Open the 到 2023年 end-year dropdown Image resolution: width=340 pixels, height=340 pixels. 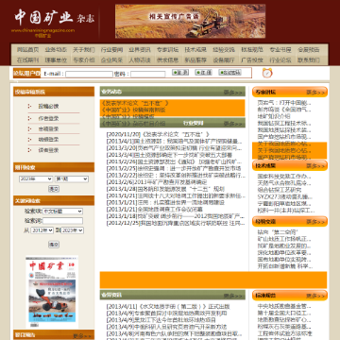(x=72, y=230)
